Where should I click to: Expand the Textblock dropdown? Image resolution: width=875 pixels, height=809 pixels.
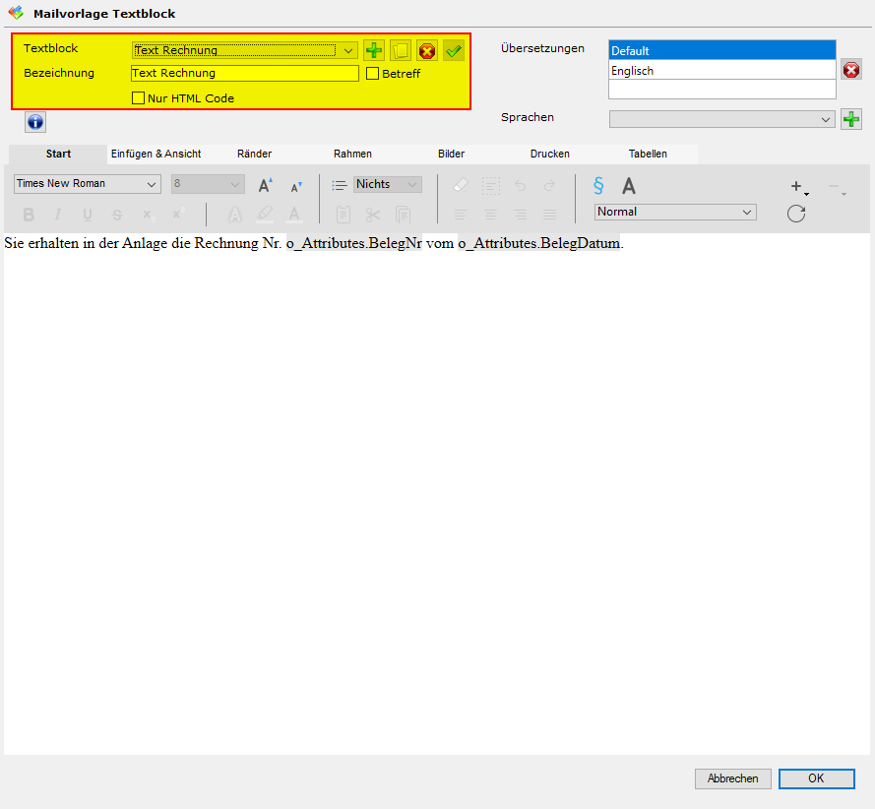coord(348,50)
